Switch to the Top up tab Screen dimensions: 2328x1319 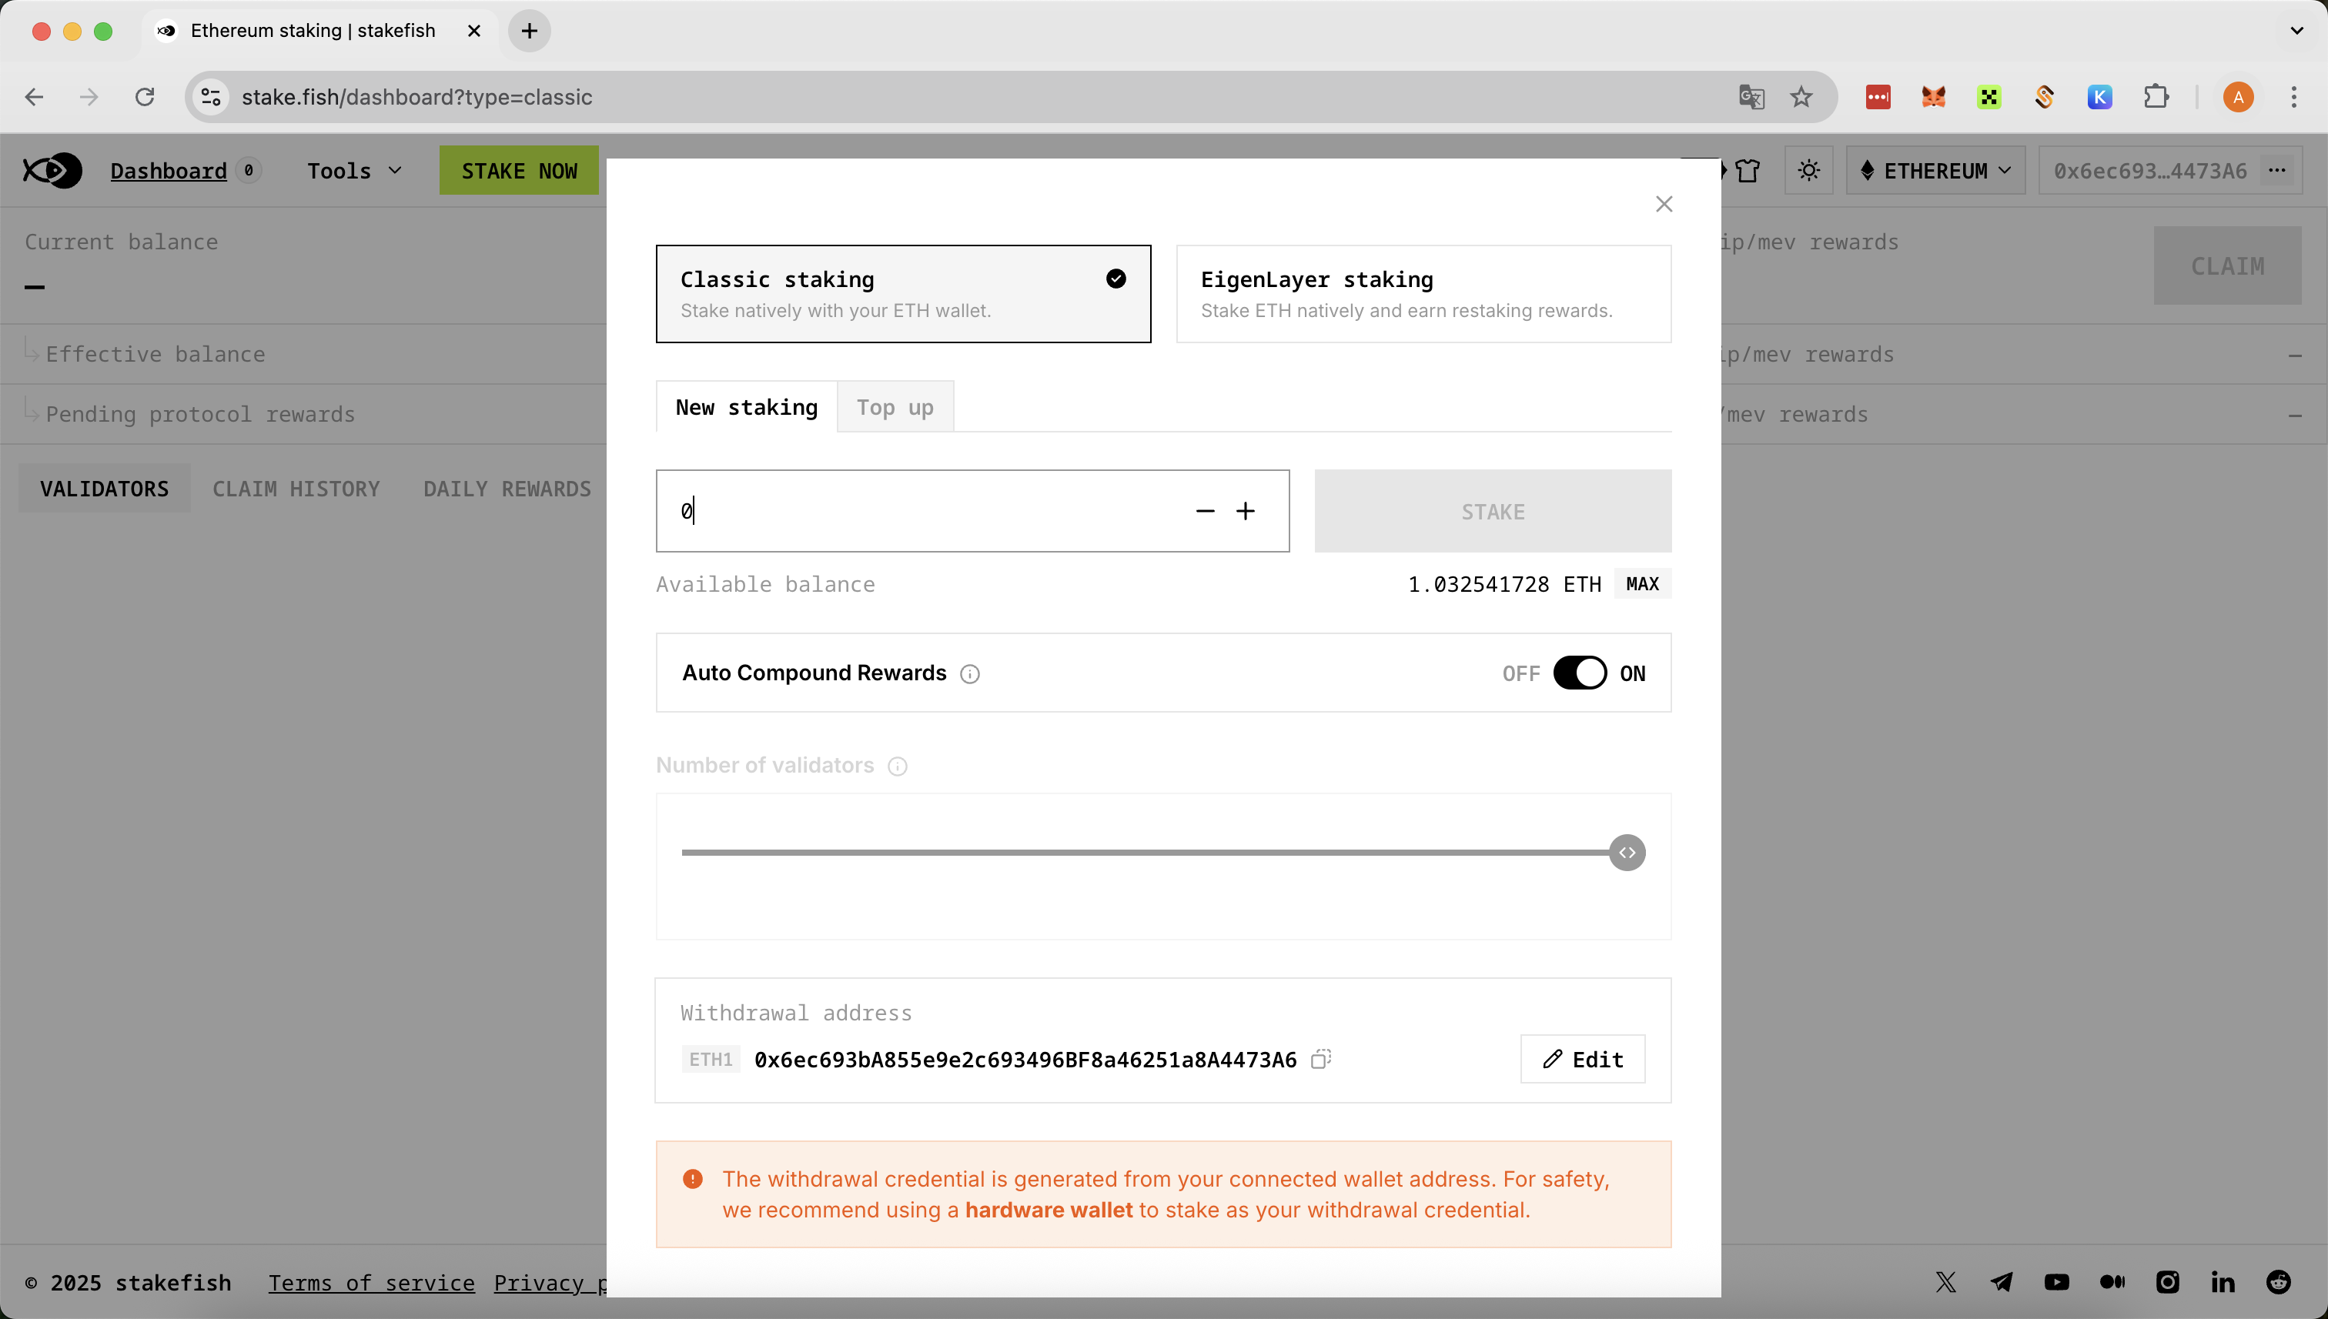(895, 407)
